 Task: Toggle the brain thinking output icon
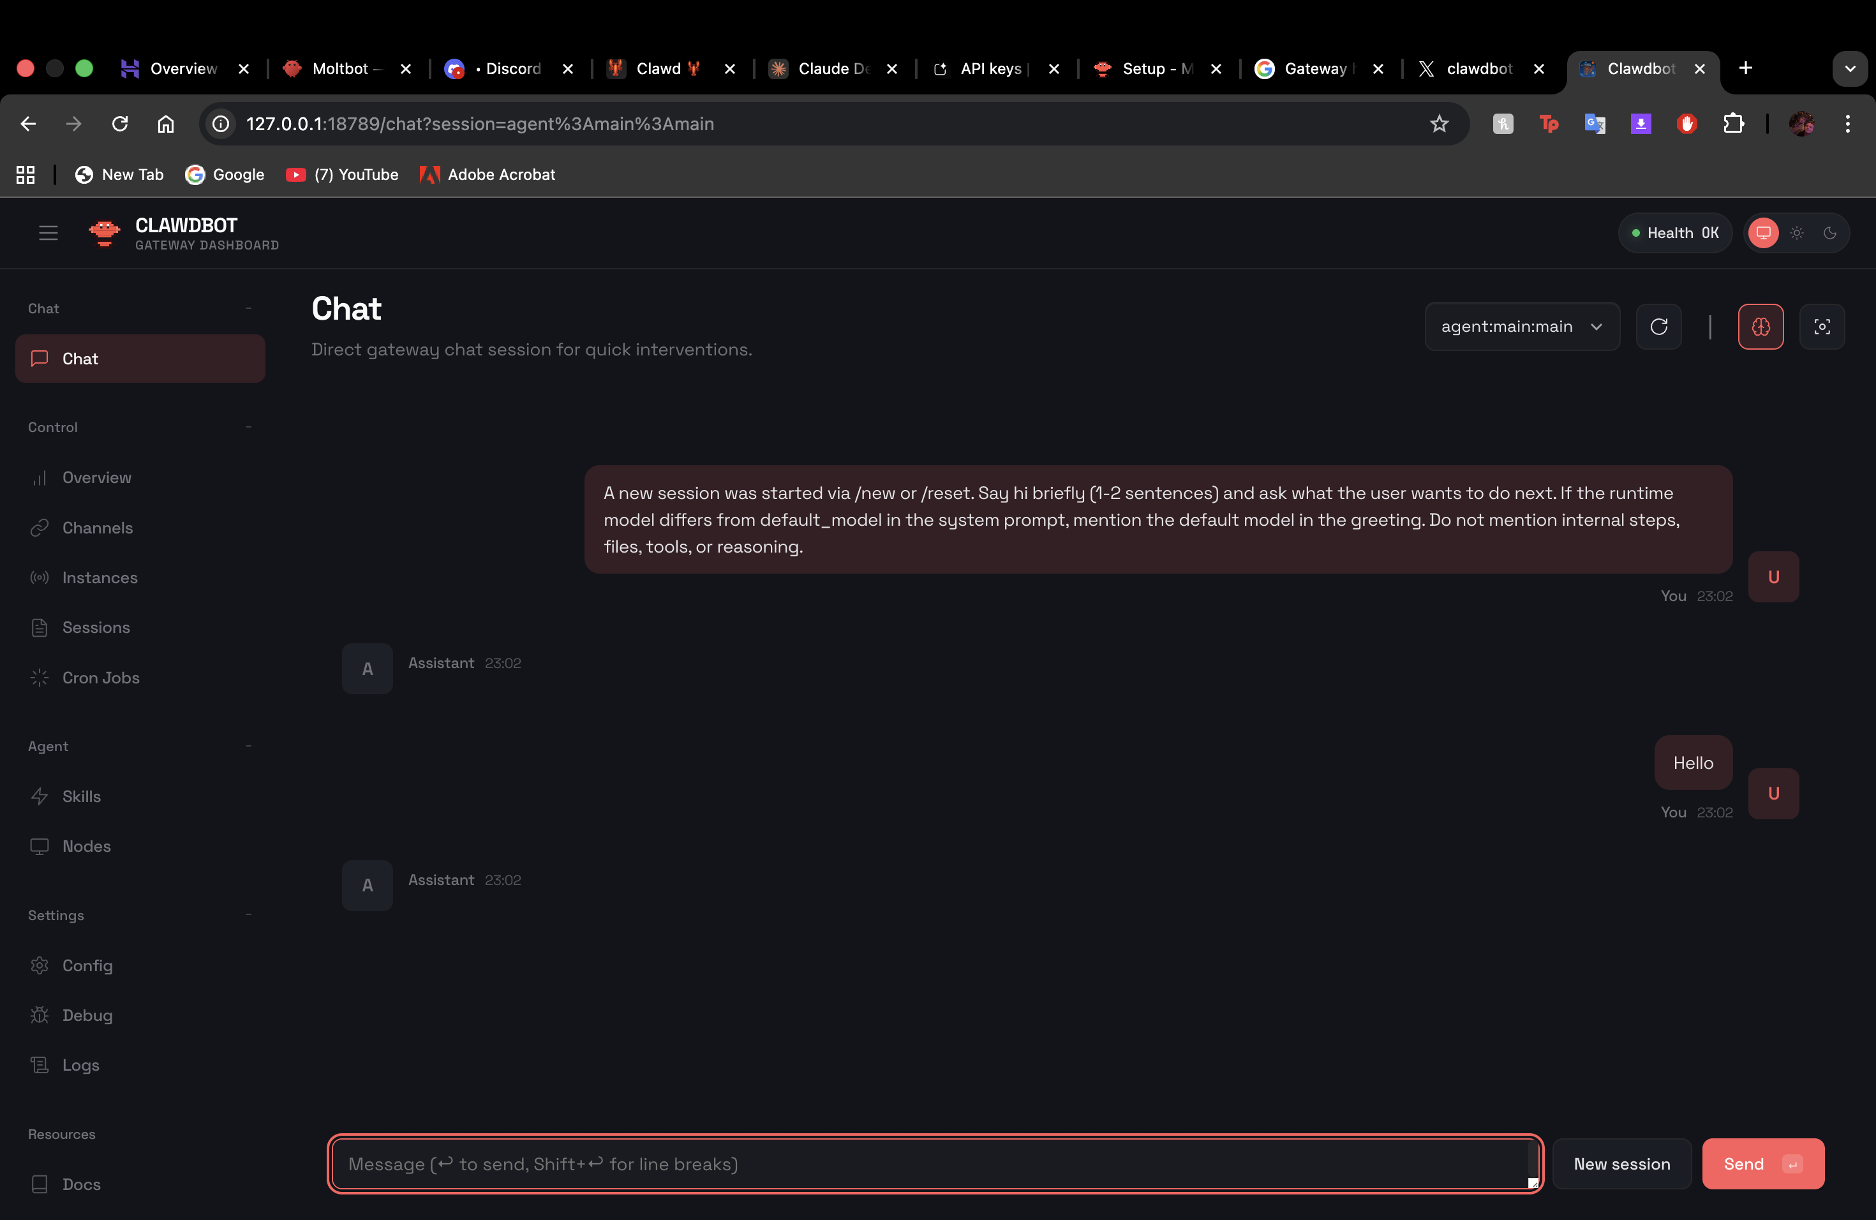[x=1760, y=326]
